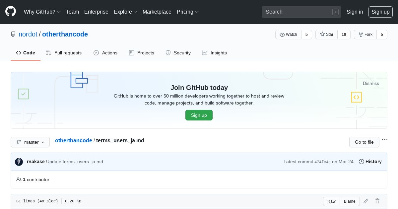
Task: Click the Sign in link
Action: 355,12
